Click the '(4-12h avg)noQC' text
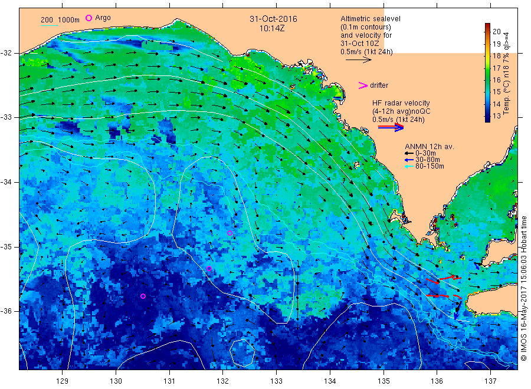Image resolution: width=531 pixels, height=389 pixels. click(401, 111)
